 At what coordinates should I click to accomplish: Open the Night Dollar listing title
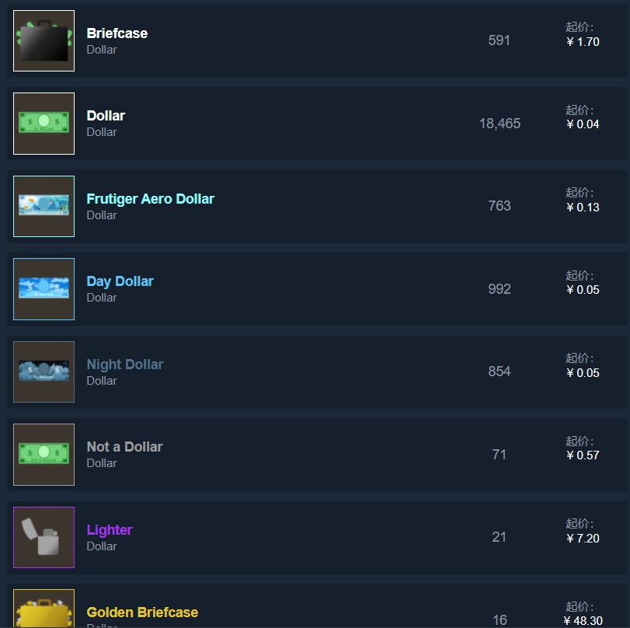(x=125, y=365)
